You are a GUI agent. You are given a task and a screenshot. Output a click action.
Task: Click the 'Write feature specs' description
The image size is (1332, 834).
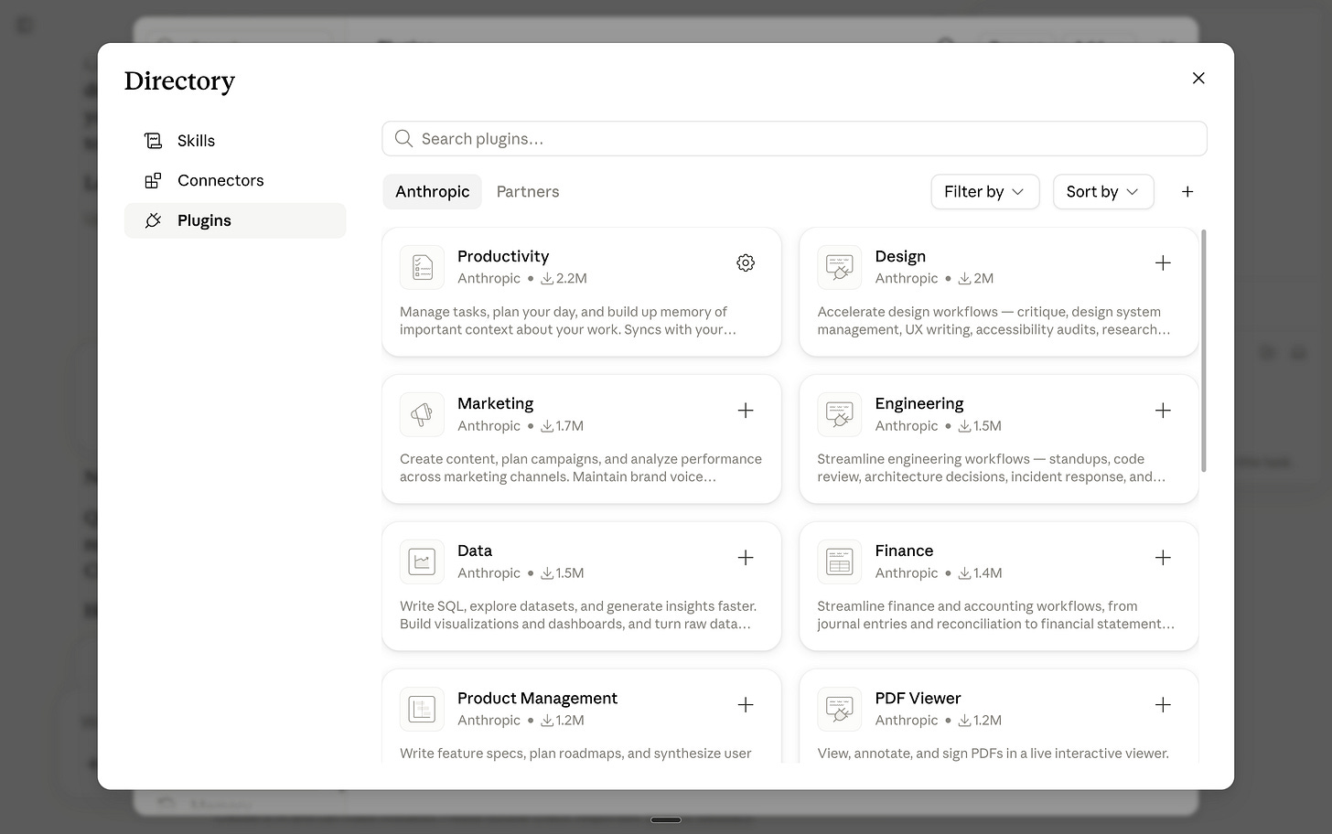pyautogui.click(x=575, y=754)
